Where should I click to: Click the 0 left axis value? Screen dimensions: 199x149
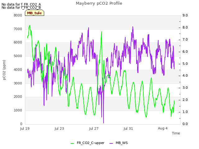[21, 124]
